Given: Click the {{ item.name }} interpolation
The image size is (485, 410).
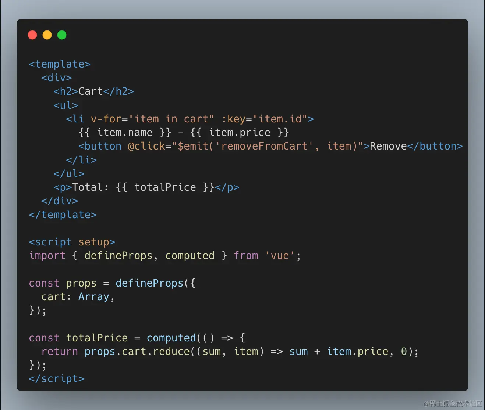Looking at the screenshot, I should point(125,133).
